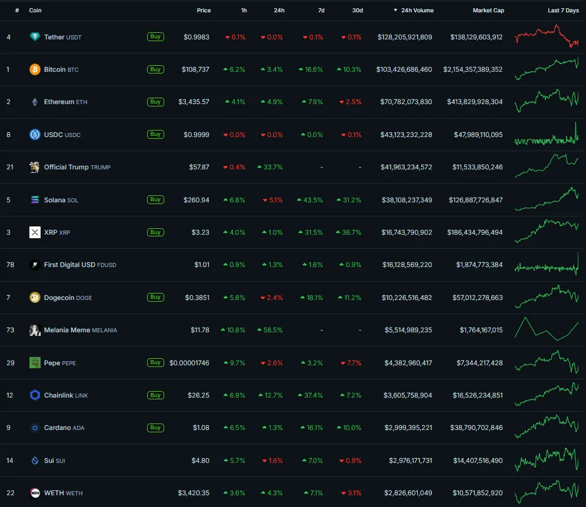The image size is (586, 507).
Task: Open the Official Trump TRUMP page
Action: [x=77, y=167]
